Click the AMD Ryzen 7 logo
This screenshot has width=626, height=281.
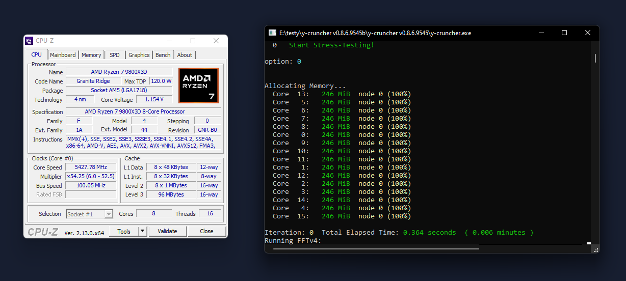(x=198, y=85)
